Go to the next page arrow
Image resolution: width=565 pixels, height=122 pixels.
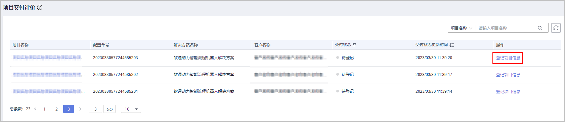80,109
